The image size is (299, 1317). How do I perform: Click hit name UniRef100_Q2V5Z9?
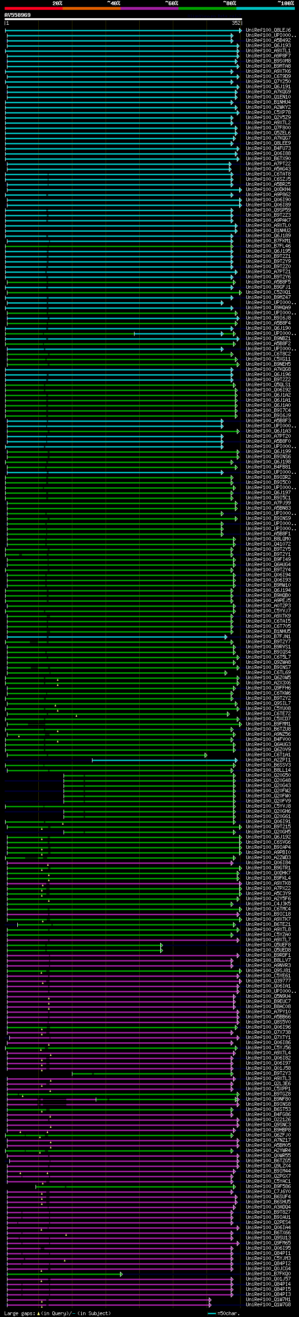tap(268, 118)
